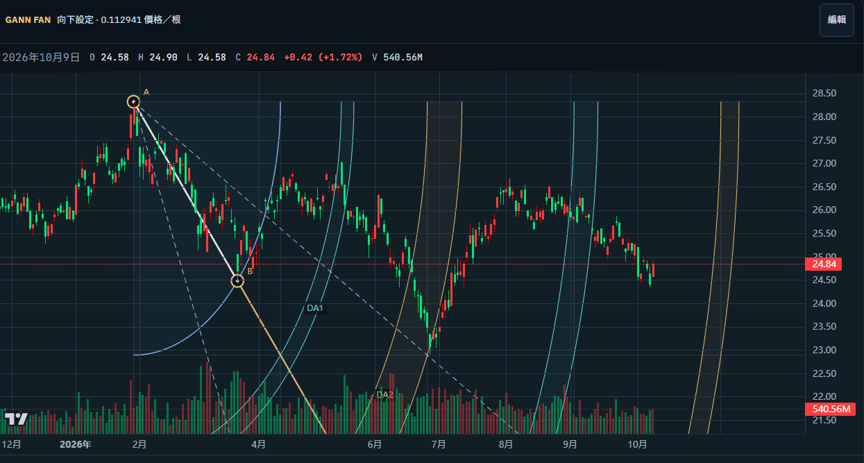Click the GANN FAN indicator title
The width and height of the screenshot is (864, 463).
pyautogui.click(x=28, y=20)
